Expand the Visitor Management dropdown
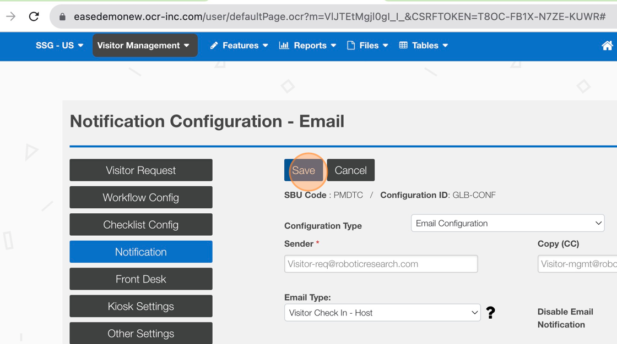The height and width of the screenshot is (344, 617). pyautogui.click(x=143, y=46)
